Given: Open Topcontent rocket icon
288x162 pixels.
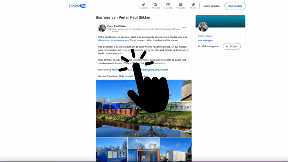Looking at the screenshot, I should pyautogui.click(x=143, y=5).
